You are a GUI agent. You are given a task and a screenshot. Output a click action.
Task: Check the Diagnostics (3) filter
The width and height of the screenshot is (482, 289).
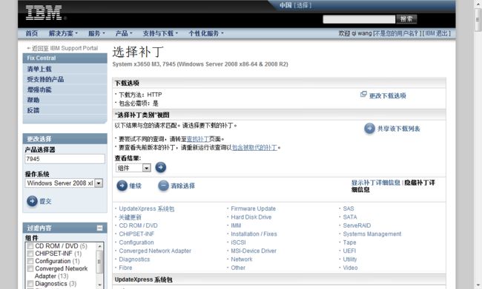[x=30, y=284]
